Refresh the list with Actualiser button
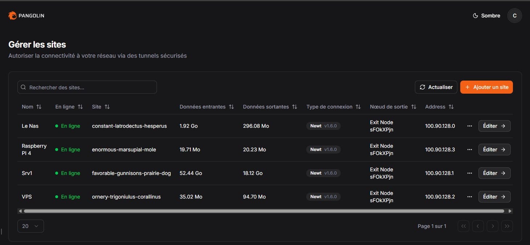 coord(436,87)
